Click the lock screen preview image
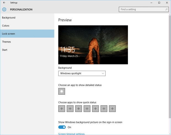171x135 pixels. point(93,45)
